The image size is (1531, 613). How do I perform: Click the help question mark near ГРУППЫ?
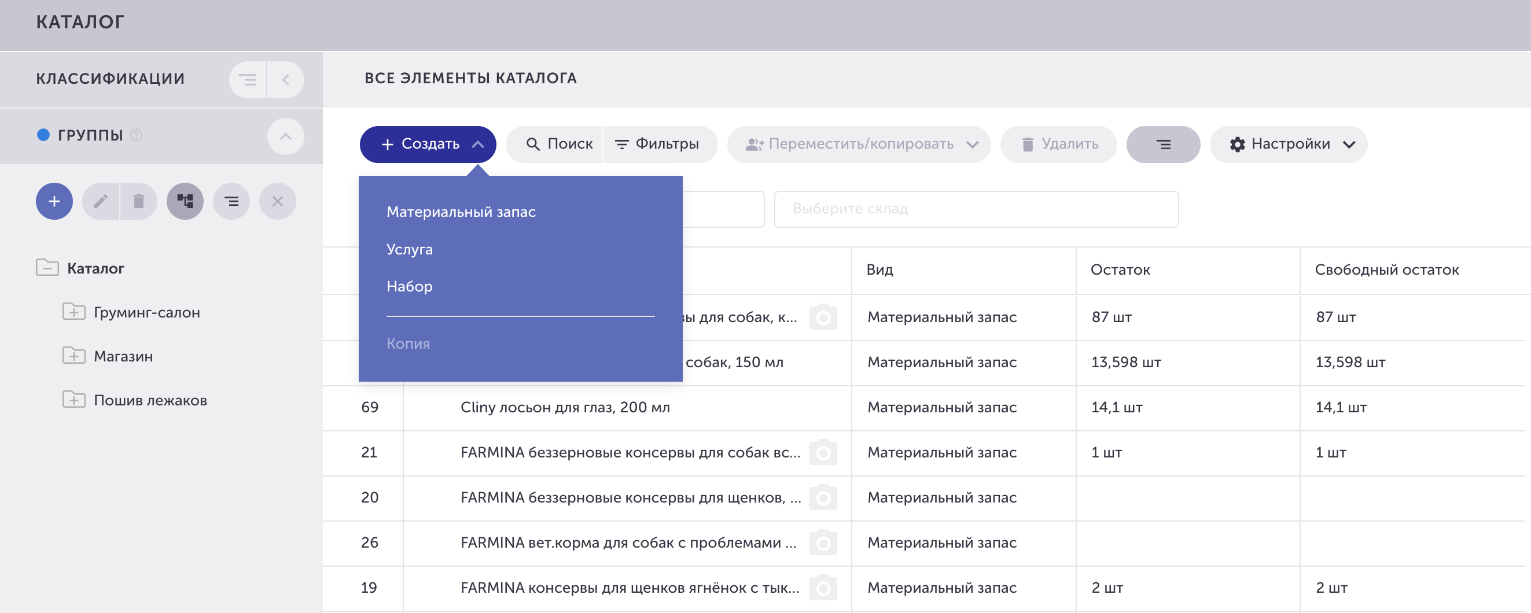pyautogui.click(x=136, y=135)
